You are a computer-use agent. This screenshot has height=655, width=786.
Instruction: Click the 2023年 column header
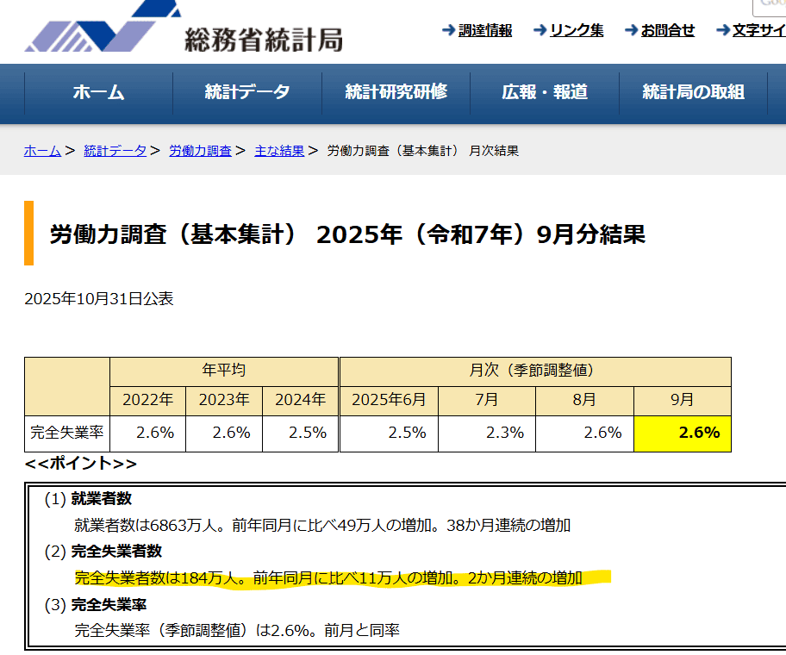click(224, 401)
